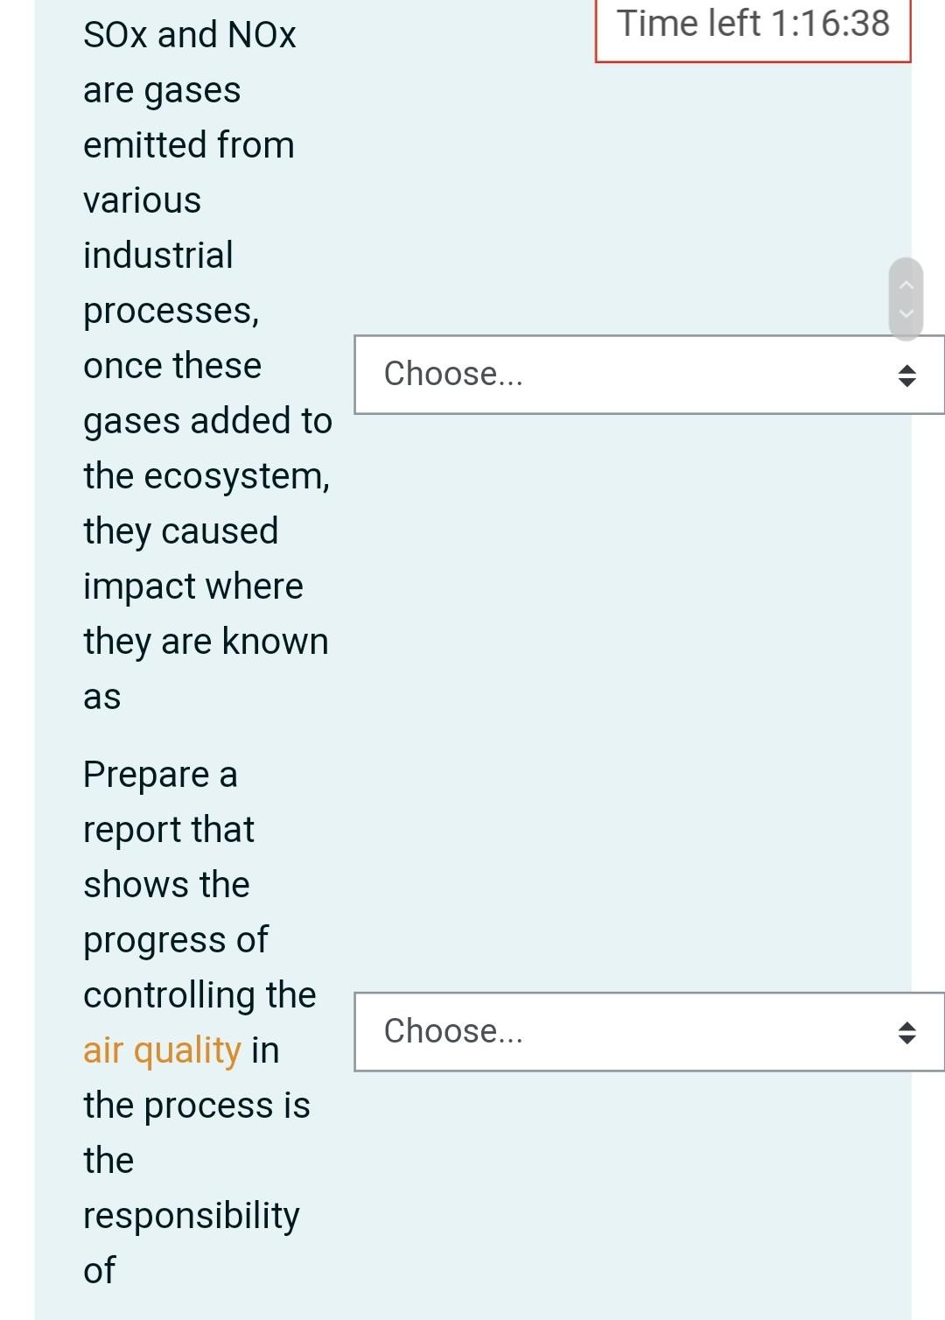This screenshot has height=1320, width=945.
Task: Expand the Choose dropdown for the report responsibility question
Action: [x=647, y=1032]
